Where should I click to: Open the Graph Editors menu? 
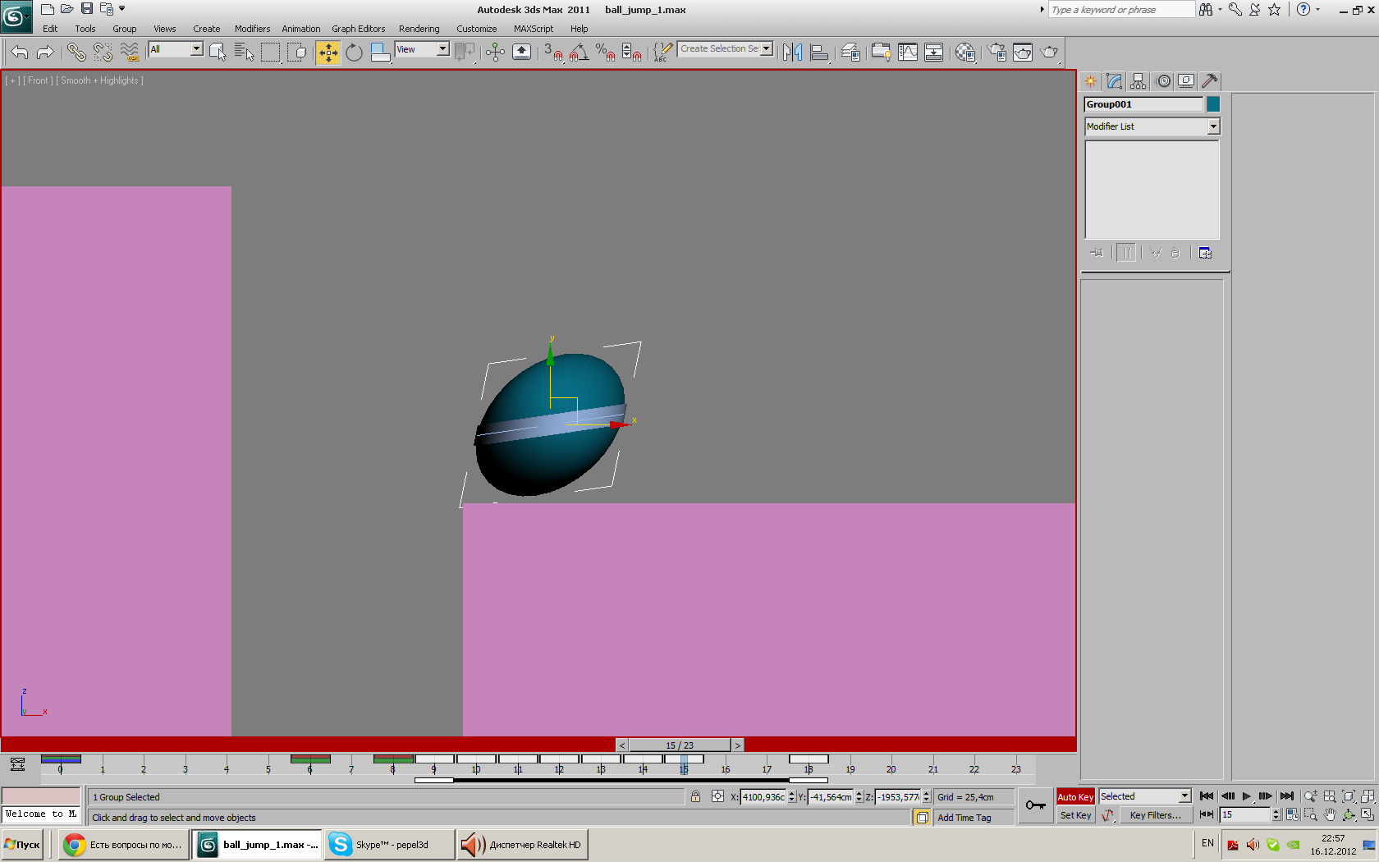(358, 29)
